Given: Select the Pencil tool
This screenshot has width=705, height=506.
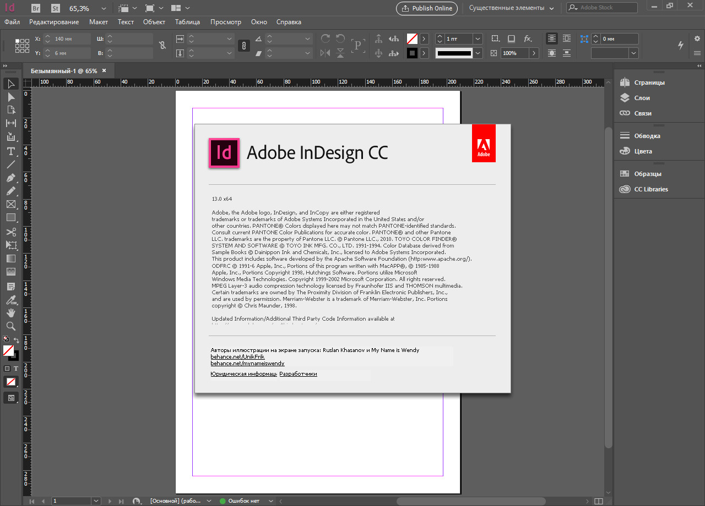Looking at the screenshot, I should tap(11, 191).
